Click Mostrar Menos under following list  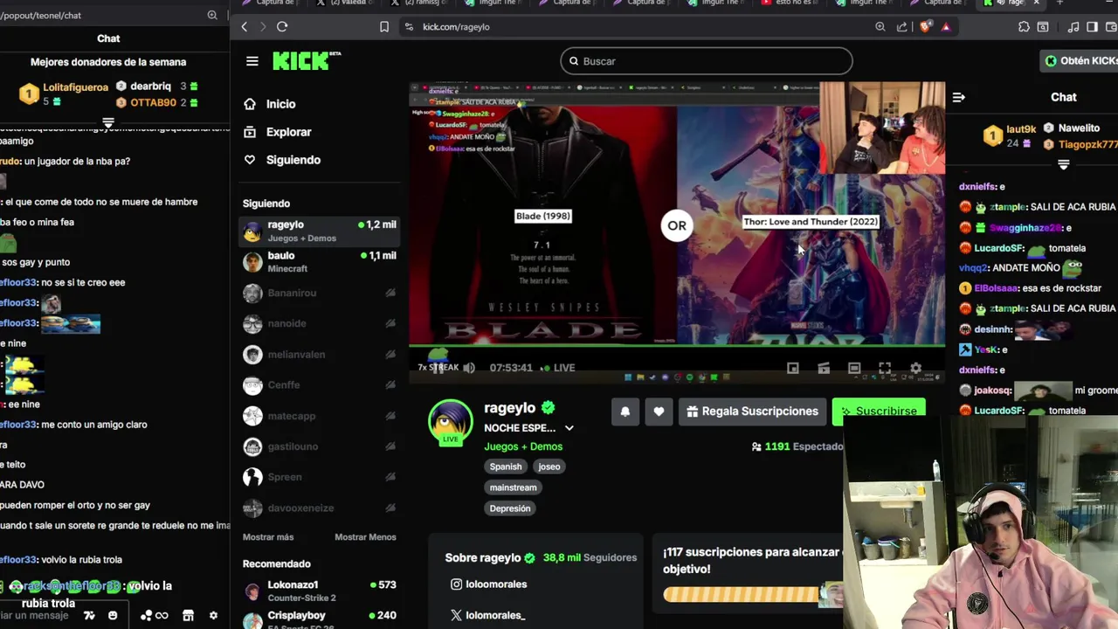tap(365, 537)
